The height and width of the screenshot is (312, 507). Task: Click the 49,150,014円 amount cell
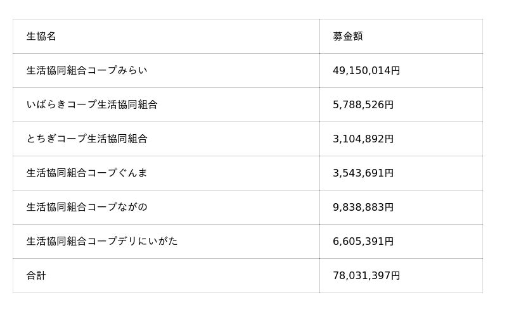[366, 71]
